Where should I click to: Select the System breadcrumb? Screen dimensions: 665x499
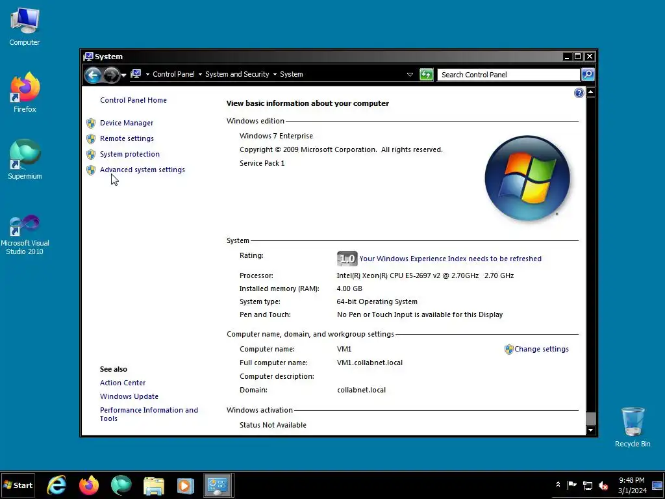292,74
